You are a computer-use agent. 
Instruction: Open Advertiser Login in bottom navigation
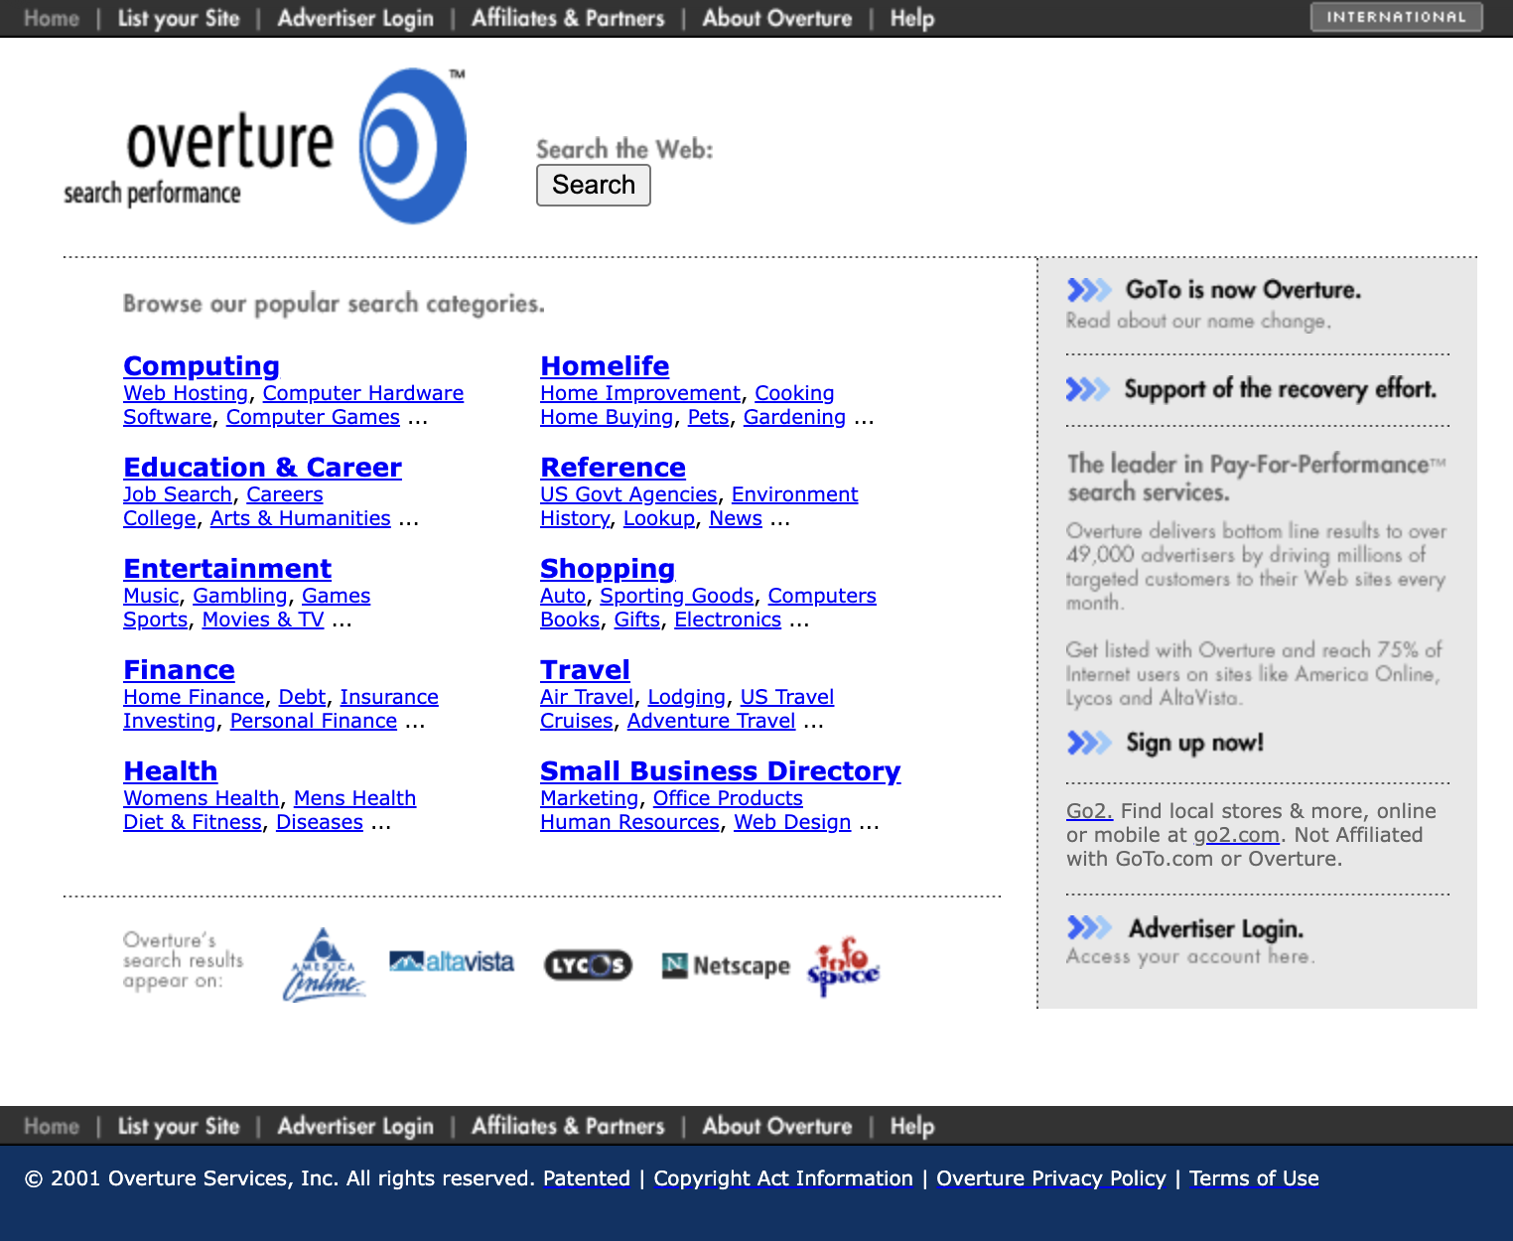(x=355, y=1126)
